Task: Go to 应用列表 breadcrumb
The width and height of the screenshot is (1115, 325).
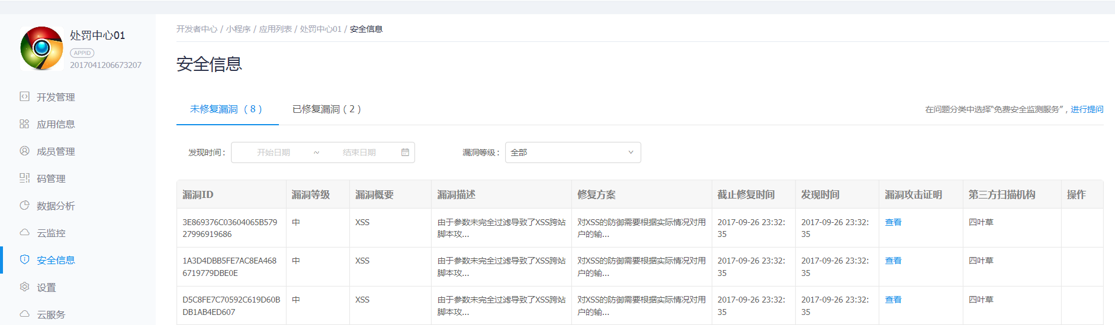Action: point(275,29)
